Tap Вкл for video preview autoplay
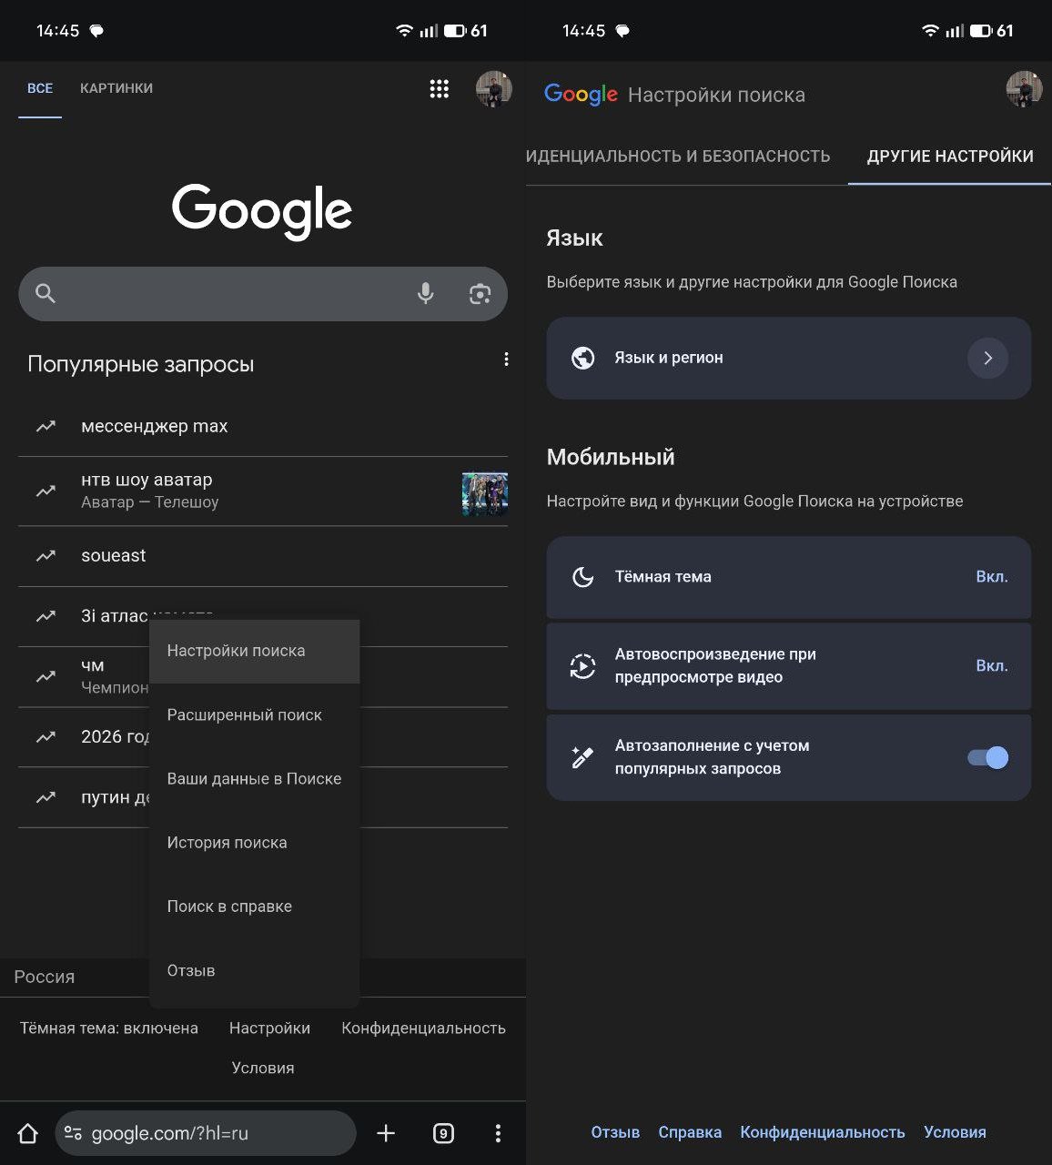1052x1165 pixels. [x=994, y=665]
